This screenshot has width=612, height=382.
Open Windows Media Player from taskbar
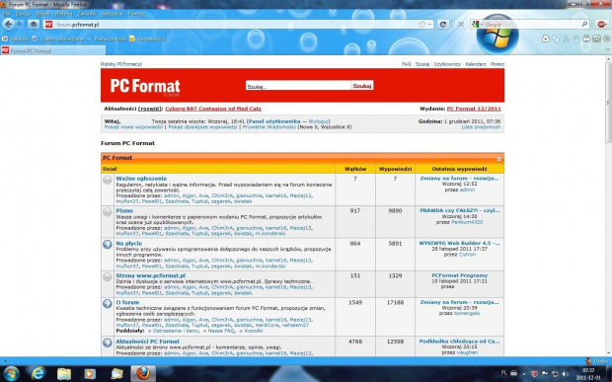pos(90,373)
